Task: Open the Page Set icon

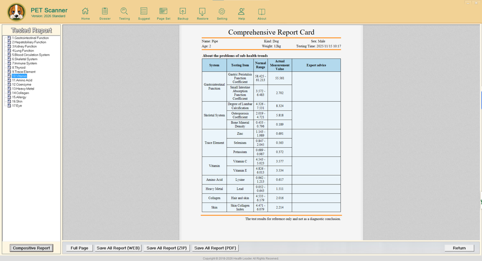Action: click(x=164, y=14)
